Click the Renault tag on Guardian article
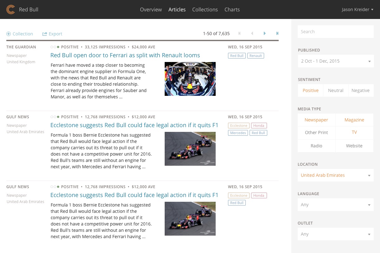The width and height of the screenshot is (380, 253). click(256, 56)
